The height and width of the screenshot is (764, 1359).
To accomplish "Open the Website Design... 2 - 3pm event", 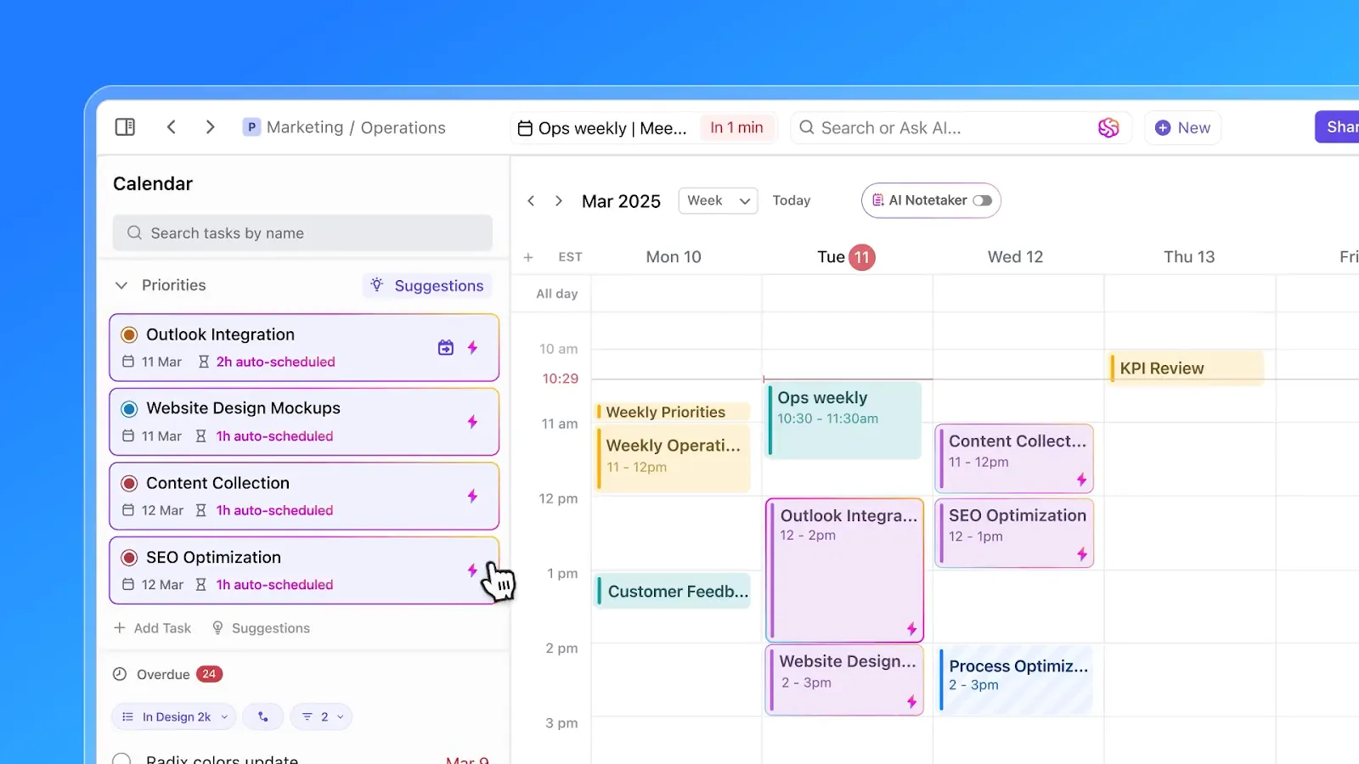I will coord(844,679).
